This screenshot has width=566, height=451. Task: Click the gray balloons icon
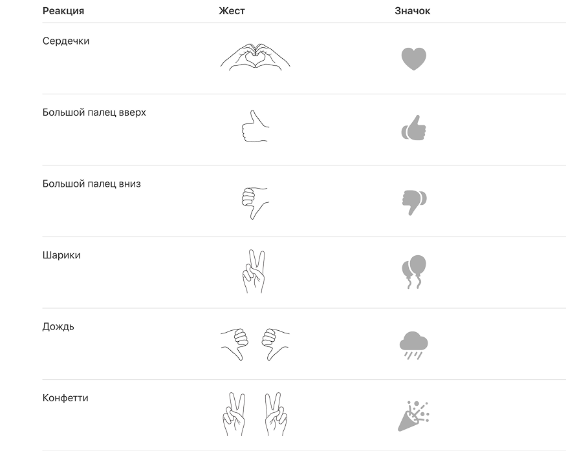pyautogui.click(x=414, y=271)
